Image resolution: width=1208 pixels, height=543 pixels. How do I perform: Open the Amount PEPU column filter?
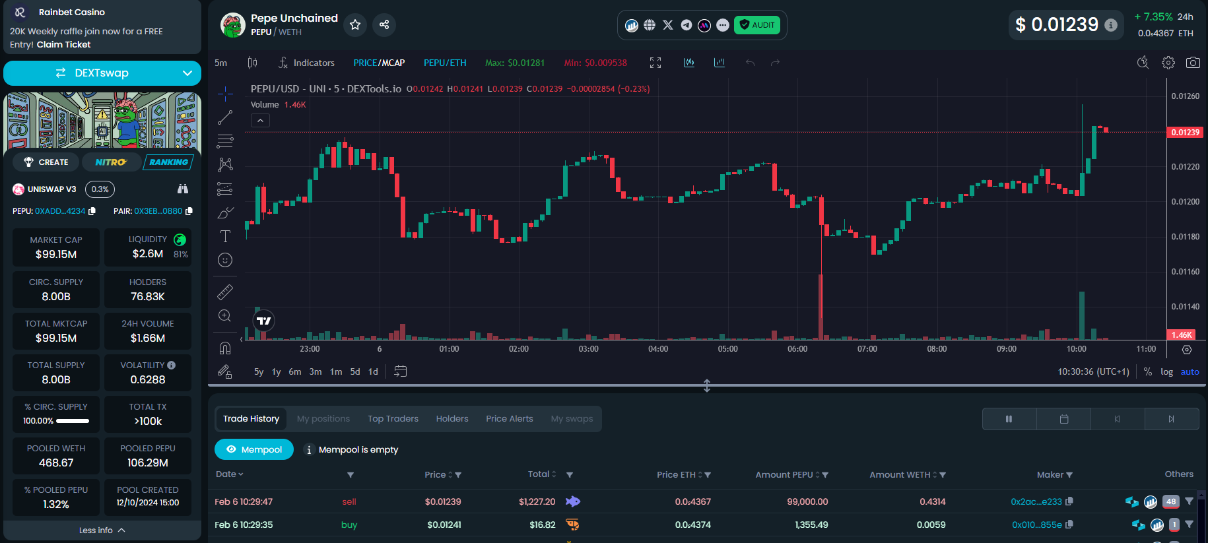pos(825,475)
